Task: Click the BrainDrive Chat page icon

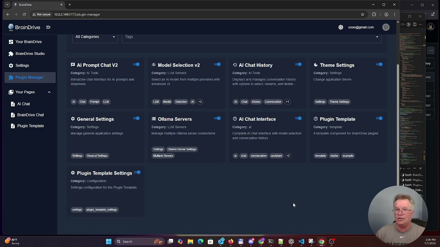Action: click(13, 115)
